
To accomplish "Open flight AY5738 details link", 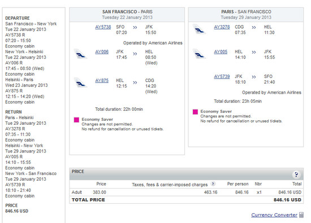I will pyautogui.click(x=103, y=27).
